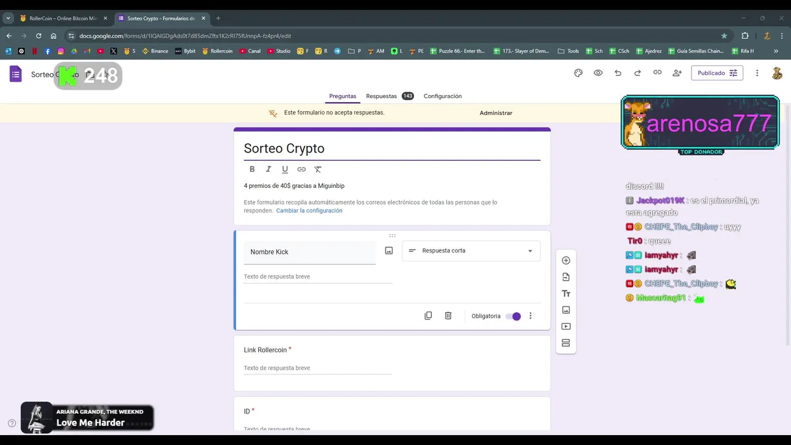Open the Telegram bookmark icon
The image size is (791, 445).
click(x=337, y=51)
